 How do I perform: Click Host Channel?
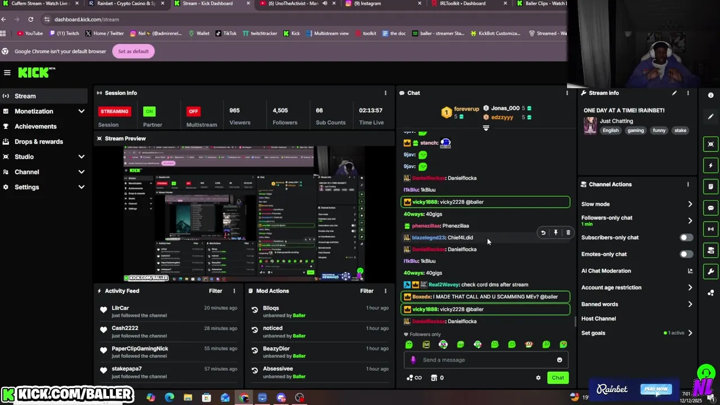(x=598, y=318)
